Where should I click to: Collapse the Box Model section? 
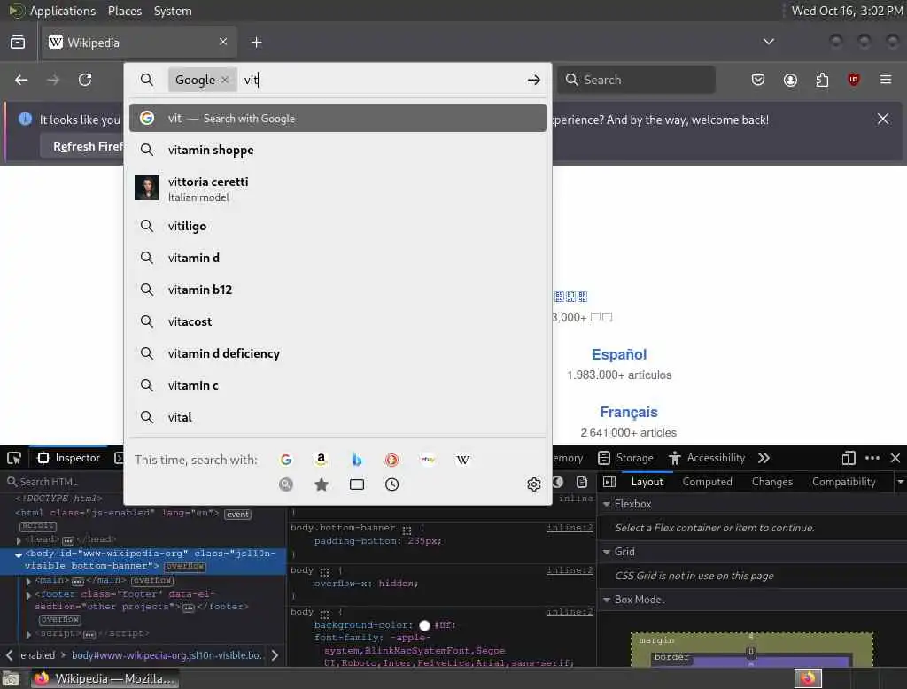coord(607,600)
